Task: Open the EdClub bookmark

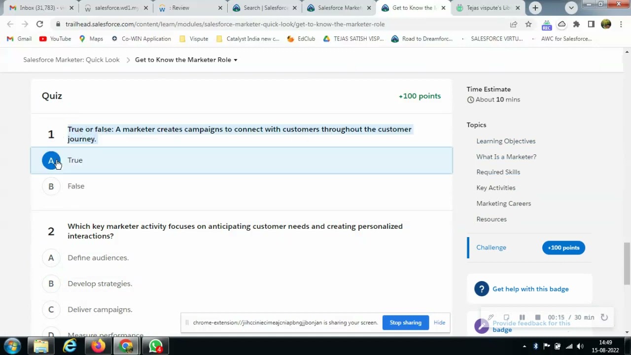Action: tap(302, 39)
